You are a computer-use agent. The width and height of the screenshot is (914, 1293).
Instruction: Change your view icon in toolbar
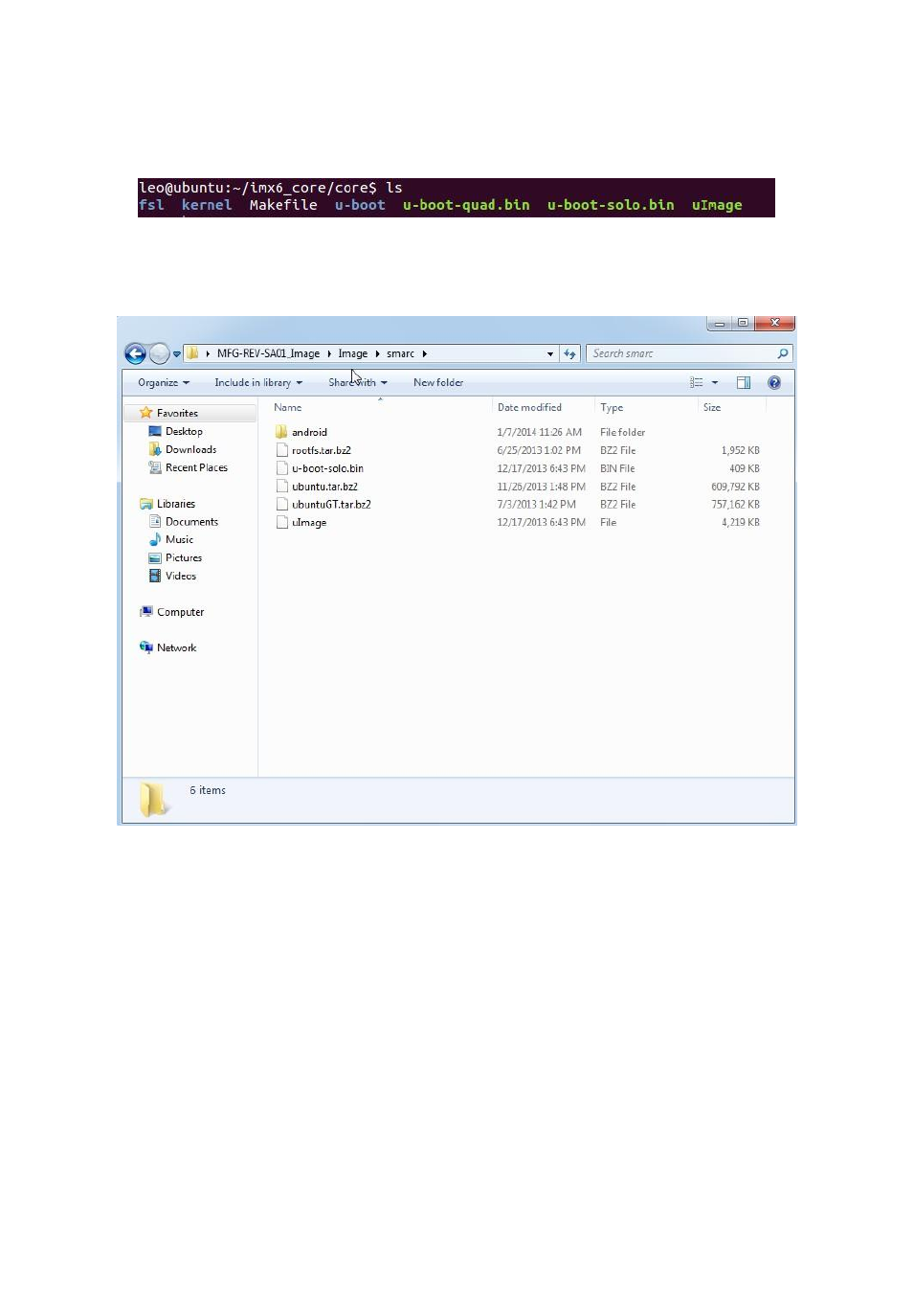(697, 382)
